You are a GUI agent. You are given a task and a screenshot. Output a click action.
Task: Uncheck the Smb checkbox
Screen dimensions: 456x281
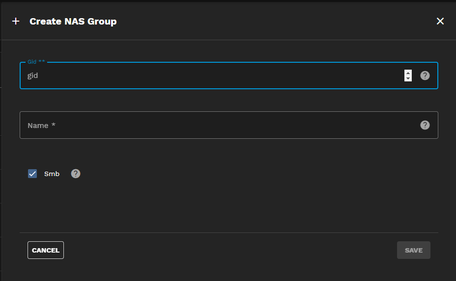tap(32, 174)
